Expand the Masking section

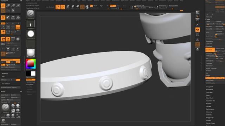(x=209, y=112)
